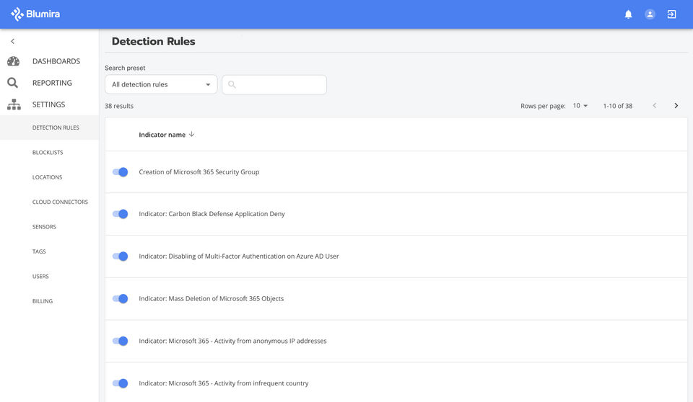Open Indicator: Carbon Black Defense Application Deny

pyautogui.click(x=212, y=213)
